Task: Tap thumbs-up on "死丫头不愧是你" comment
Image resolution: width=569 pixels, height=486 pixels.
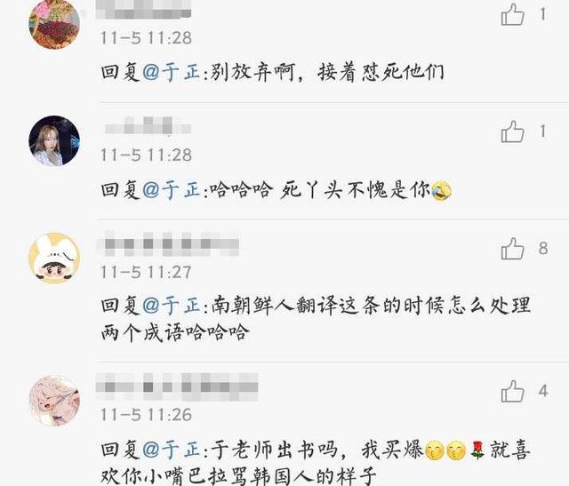Action: pos(512,131)
